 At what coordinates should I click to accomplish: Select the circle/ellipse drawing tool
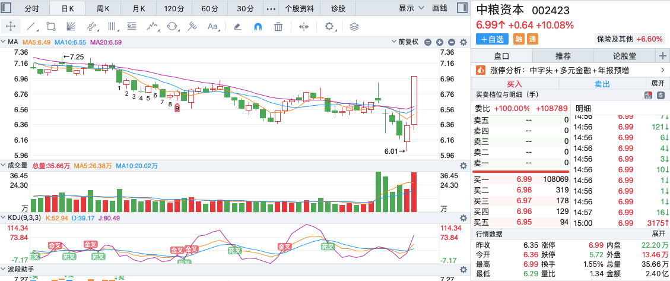tap(172, 27)
